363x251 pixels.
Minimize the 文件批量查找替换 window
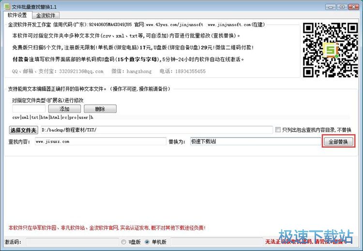(331, 7)
